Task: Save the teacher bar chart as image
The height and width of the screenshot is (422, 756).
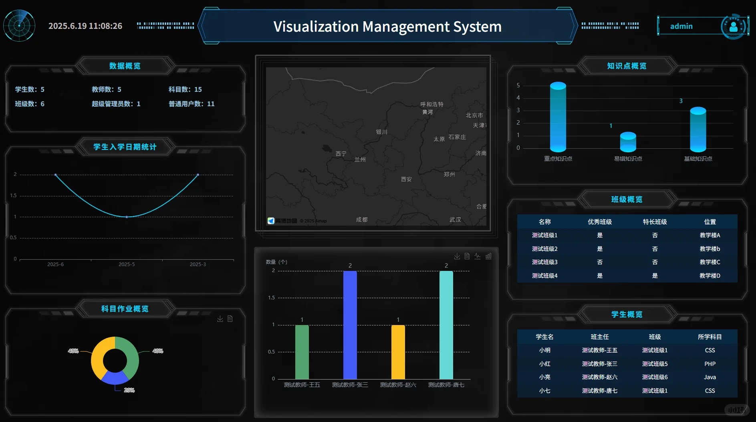Action: click(457, 256)
